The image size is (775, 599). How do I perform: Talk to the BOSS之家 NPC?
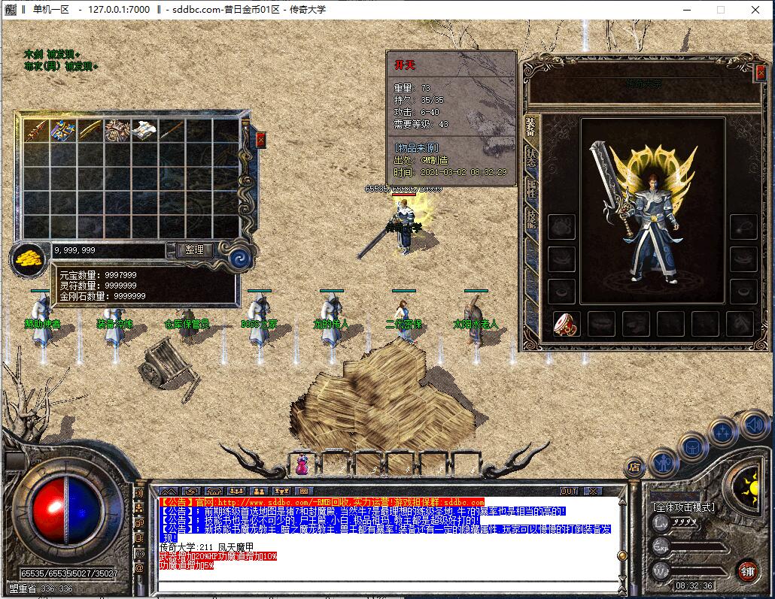coord(259,319)
